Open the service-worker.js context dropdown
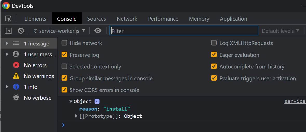306x132 pixels. [59, 31]
